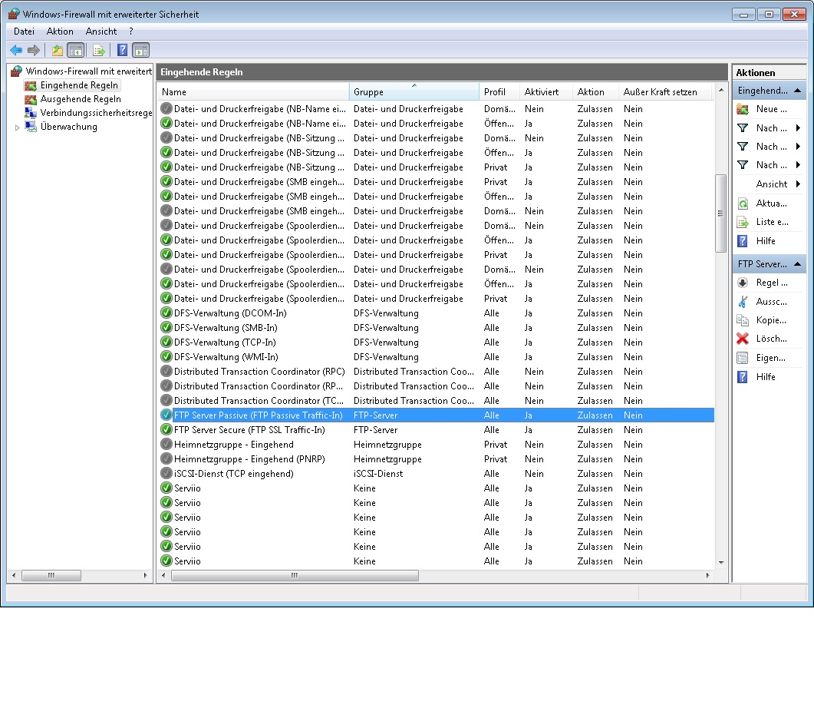The width and height of the screenshot is (814, 708).
Task: Collapse the FTP Server actions section
Action: pos(798,264)
